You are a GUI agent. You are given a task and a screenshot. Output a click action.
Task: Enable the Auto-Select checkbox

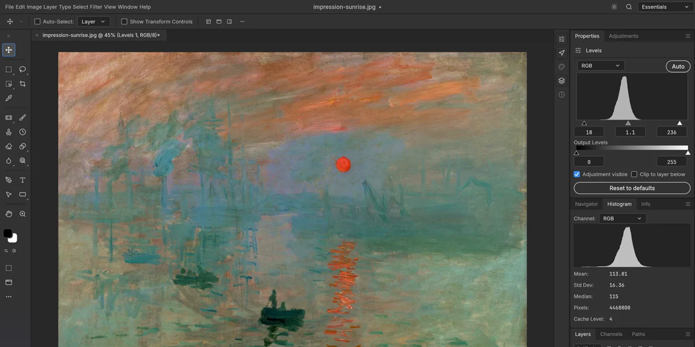(38, 21)
